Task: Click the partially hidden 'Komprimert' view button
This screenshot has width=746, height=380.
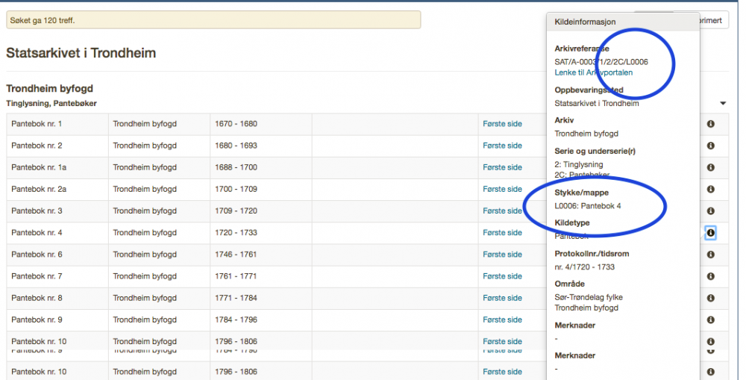Action: [x=714, y=21]
